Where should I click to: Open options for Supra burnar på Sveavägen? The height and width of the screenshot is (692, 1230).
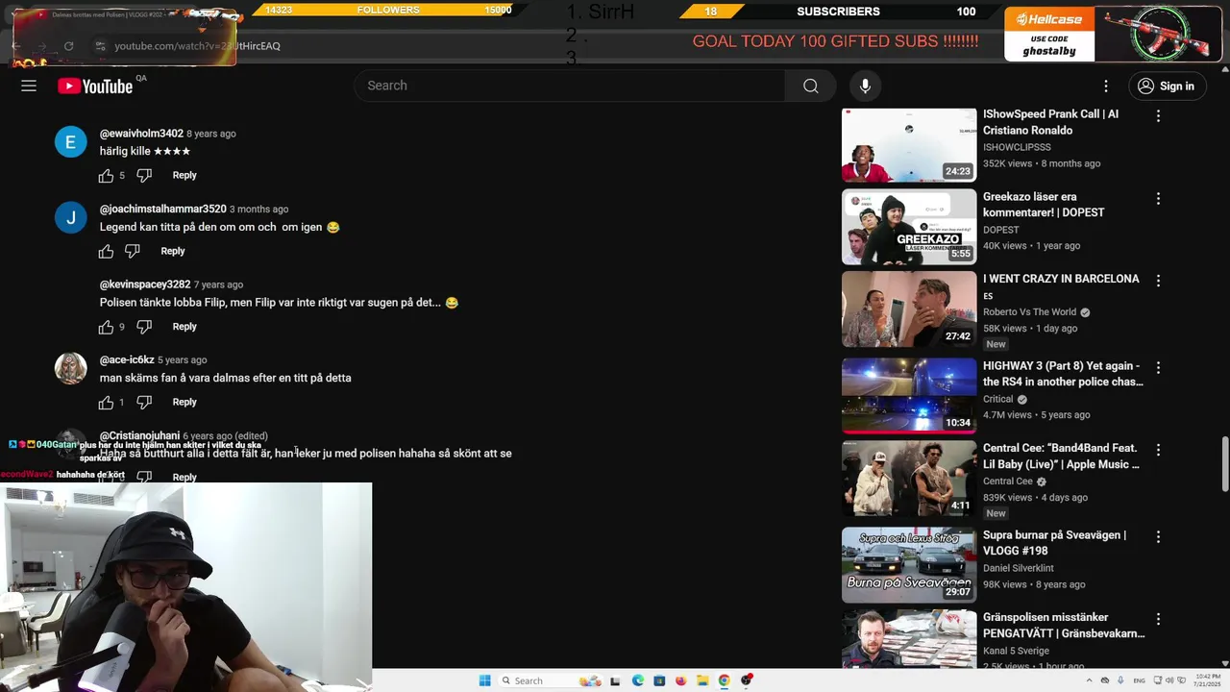(x=1158, y=537)
